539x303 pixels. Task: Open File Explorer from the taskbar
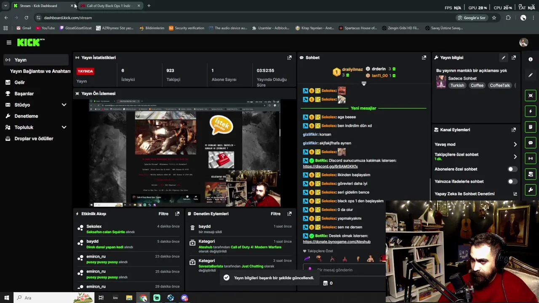129,298
